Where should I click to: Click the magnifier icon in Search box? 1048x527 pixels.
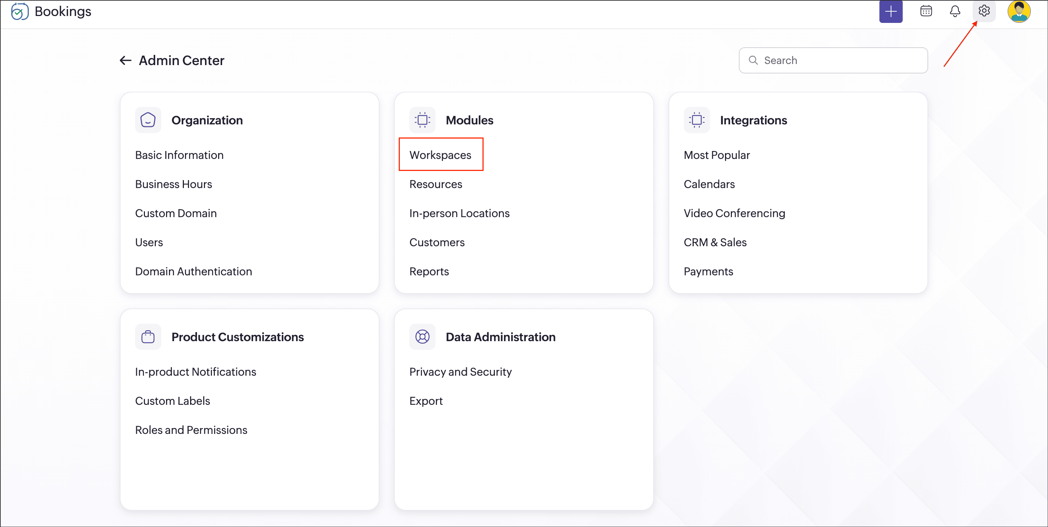pyautogui.click(x=753, y=60)
